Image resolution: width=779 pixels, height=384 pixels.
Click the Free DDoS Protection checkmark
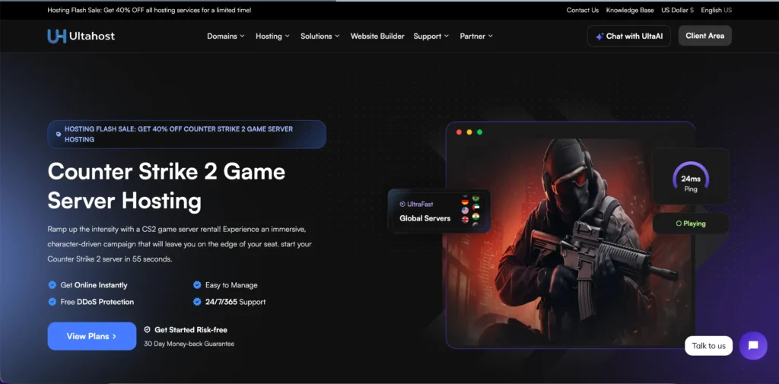click(52, 302)
